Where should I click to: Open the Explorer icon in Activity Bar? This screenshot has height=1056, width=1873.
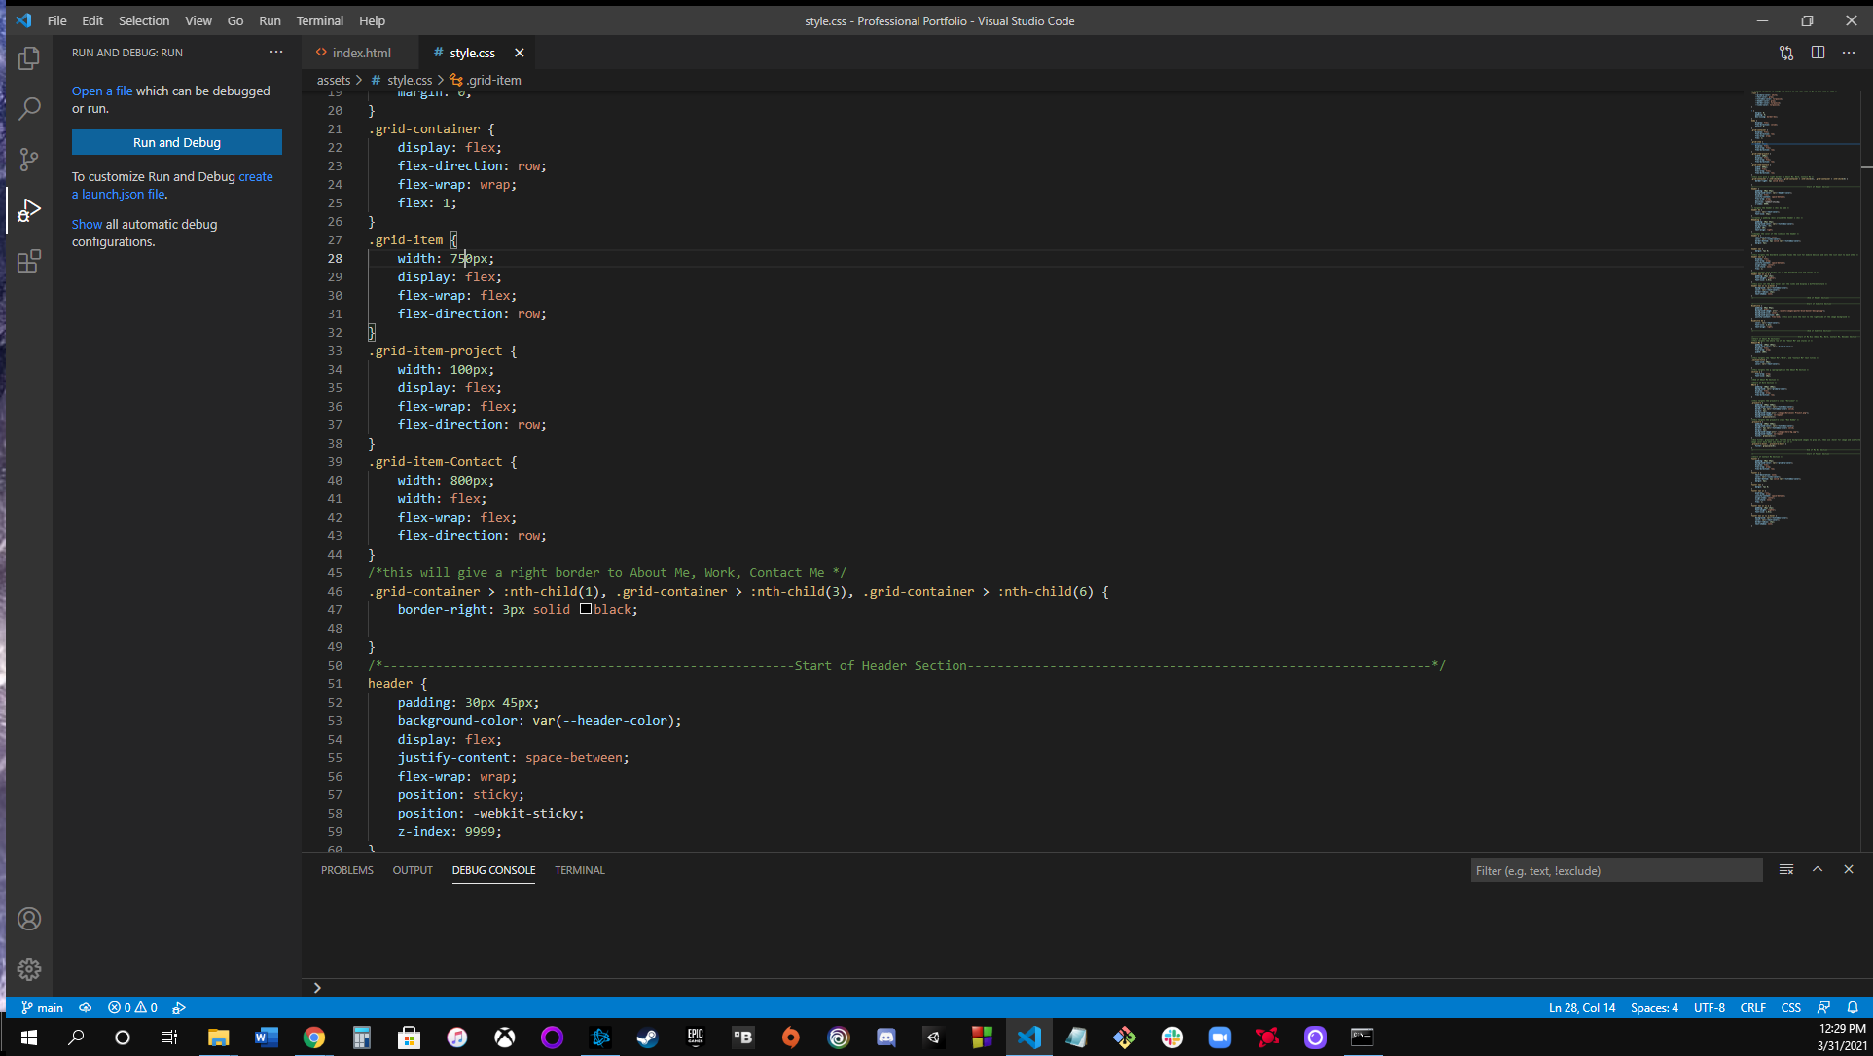(x=29, y=58)
